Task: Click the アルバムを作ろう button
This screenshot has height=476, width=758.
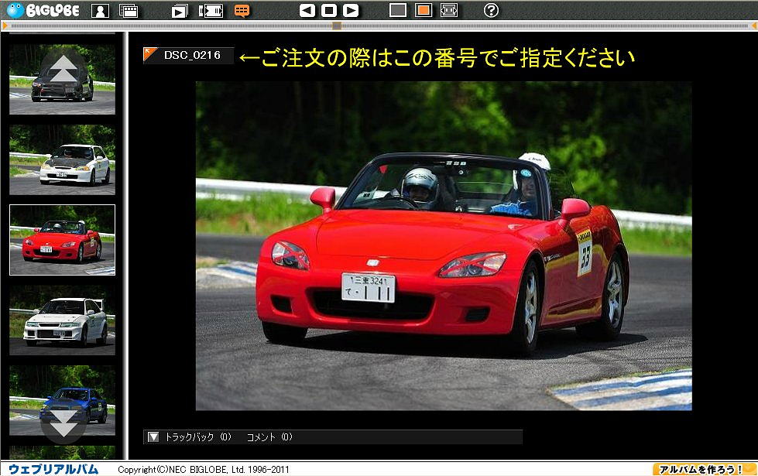Action: tap(703, 469)
